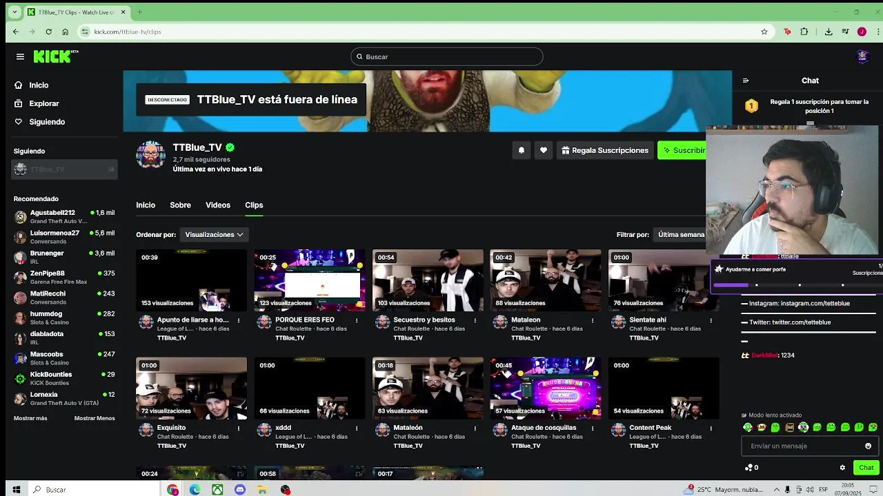Image resolution: width=883 pixels, height=496 pixels.
Task: Open options menu for clip Content Peak
Action: tap(711, 428)
